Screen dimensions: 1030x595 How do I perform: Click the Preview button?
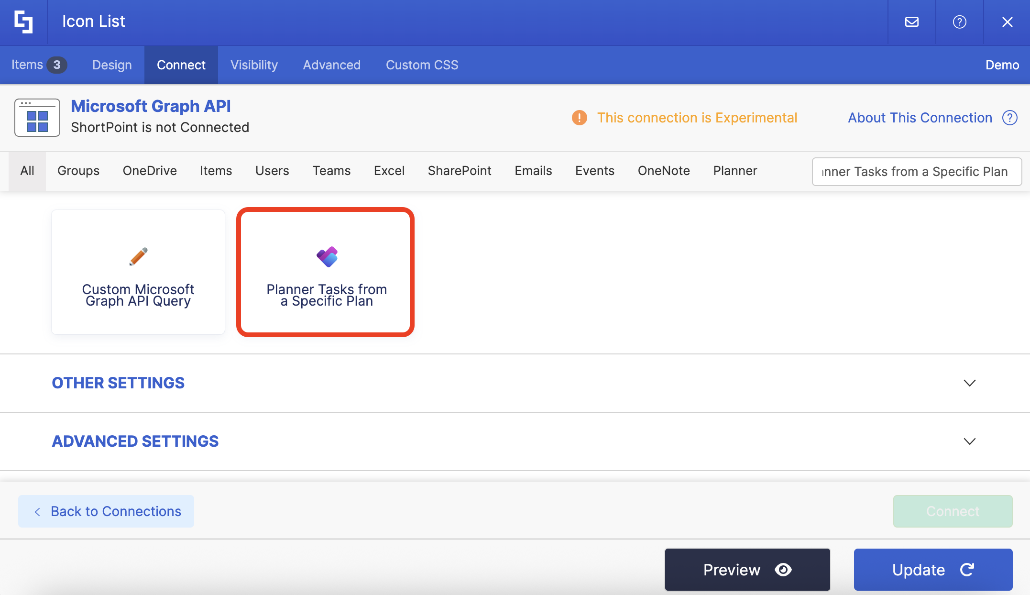747,570
